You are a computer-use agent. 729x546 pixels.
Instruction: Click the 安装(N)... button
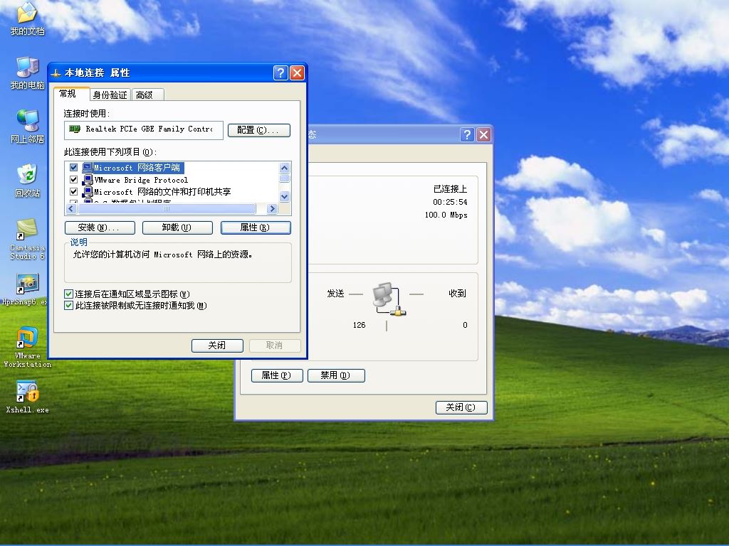(x=100, y=227)
